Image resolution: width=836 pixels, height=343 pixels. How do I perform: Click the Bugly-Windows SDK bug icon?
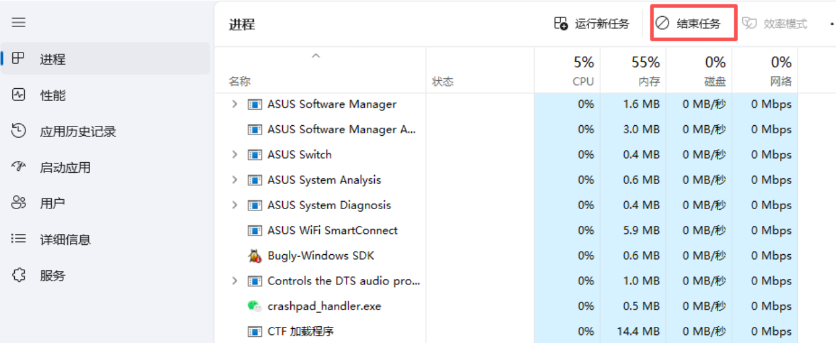(254, 255)
